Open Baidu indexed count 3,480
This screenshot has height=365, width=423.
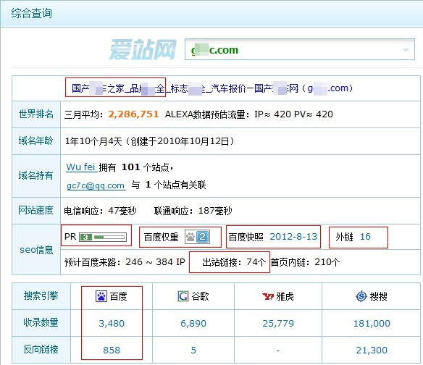pos(112,323)
